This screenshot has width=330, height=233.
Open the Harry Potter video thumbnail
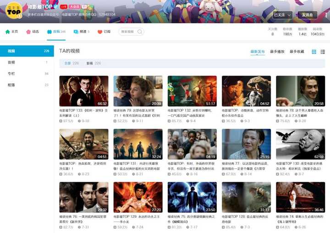pos(84,91)
